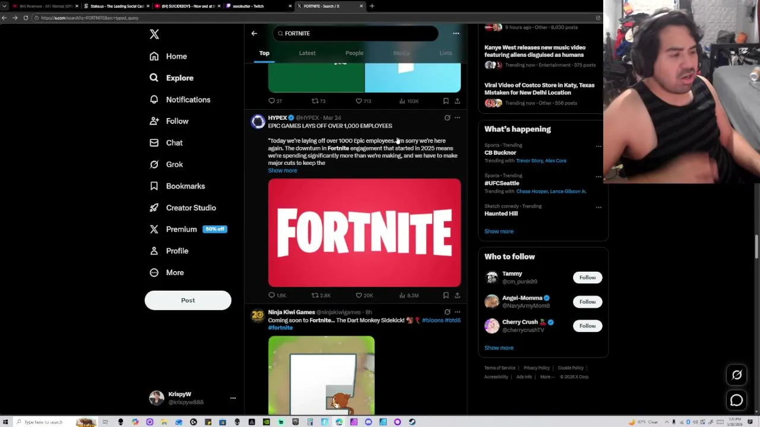Open options for Haunted Hill trend
760x427 pixels.
[598, 207]
